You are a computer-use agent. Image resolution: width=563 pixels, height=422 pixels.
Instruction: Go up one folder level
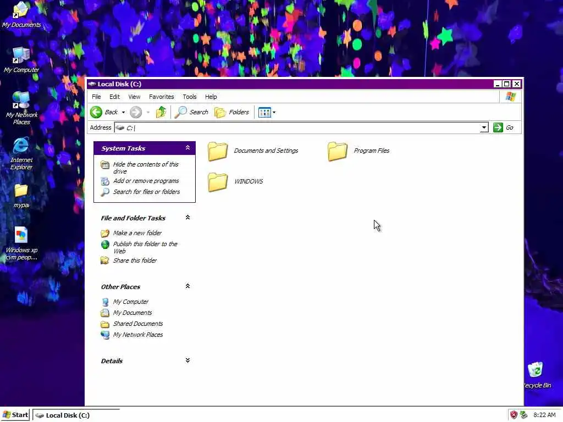(161, 112)
